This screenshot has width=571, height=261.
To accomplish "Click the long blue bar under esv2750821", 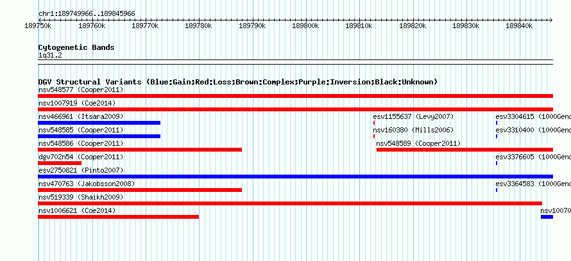I will coord(295,177).
